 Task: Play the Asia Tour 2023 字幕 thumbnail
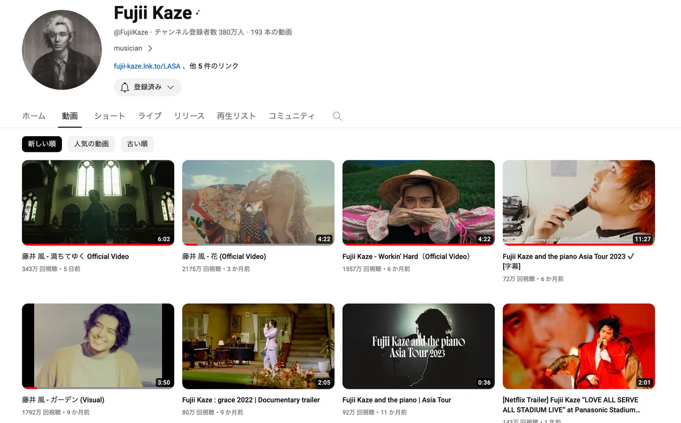click(x=579, y=202)
